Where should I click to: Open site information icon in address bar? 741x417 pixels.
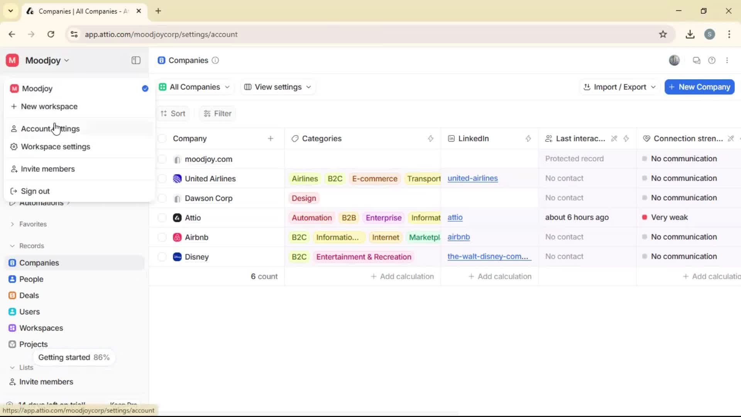[74, 34]
